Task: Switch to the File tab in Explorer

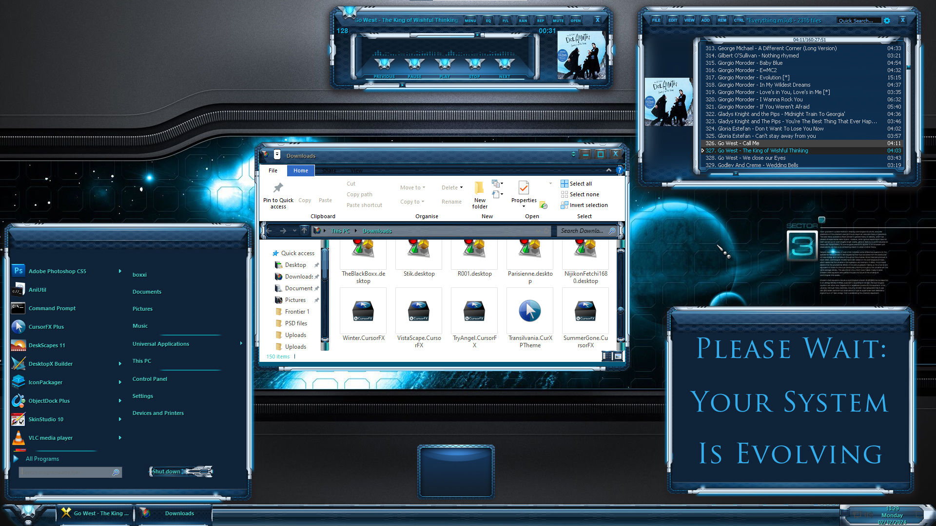Action: (x=273, y=170)
